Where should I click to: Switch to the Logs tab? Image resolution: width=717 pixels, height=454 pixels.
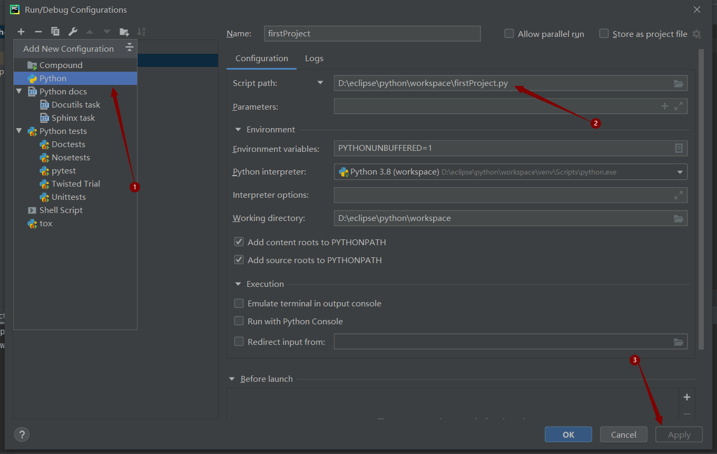[314, 59]
